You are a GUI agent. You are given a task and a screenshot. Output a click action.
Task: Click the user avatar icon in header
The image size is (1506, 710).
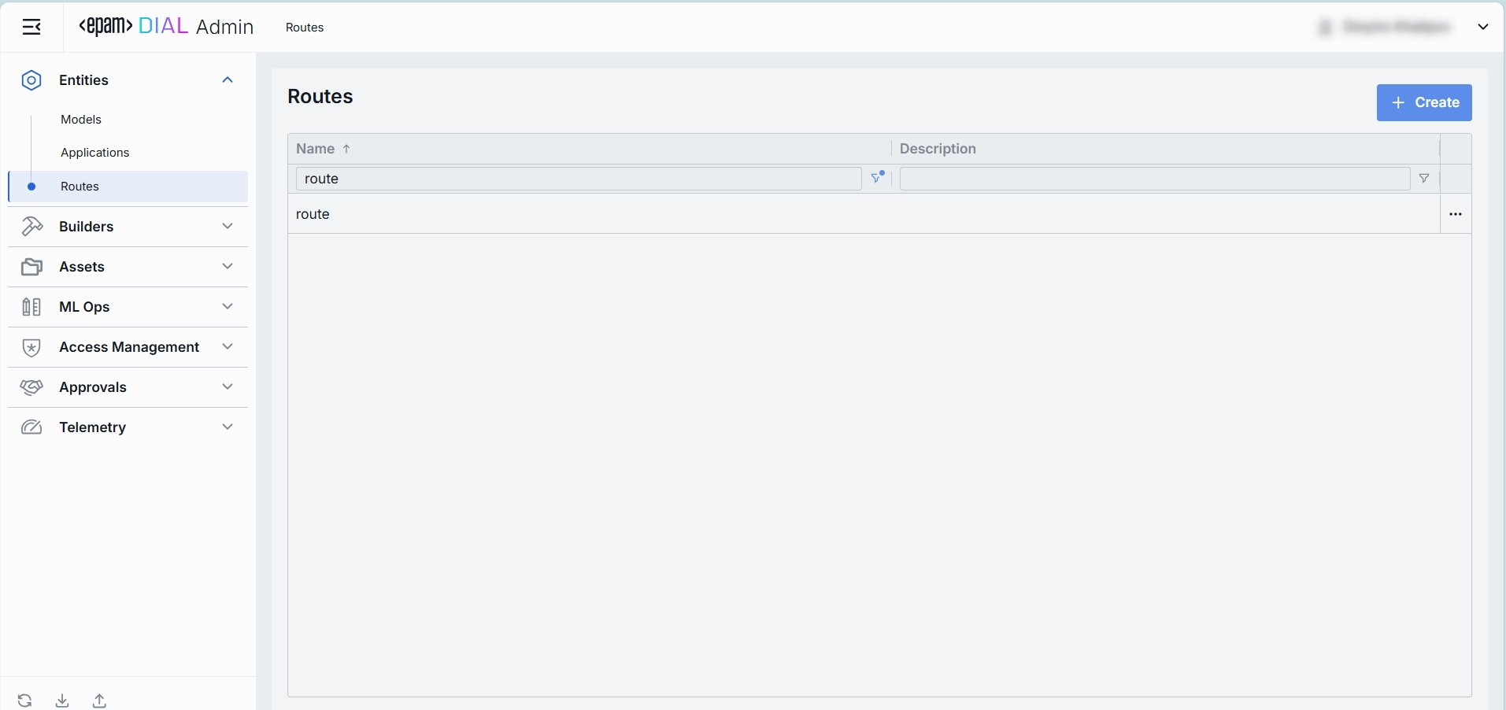pyautogui.click(x=1325, y=28)
